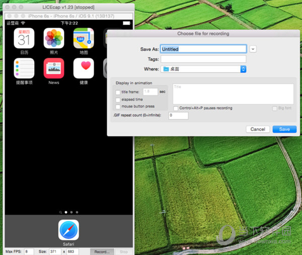Click the large Title text area
Screen dimensions: 302x255
[x=233, y=94]
